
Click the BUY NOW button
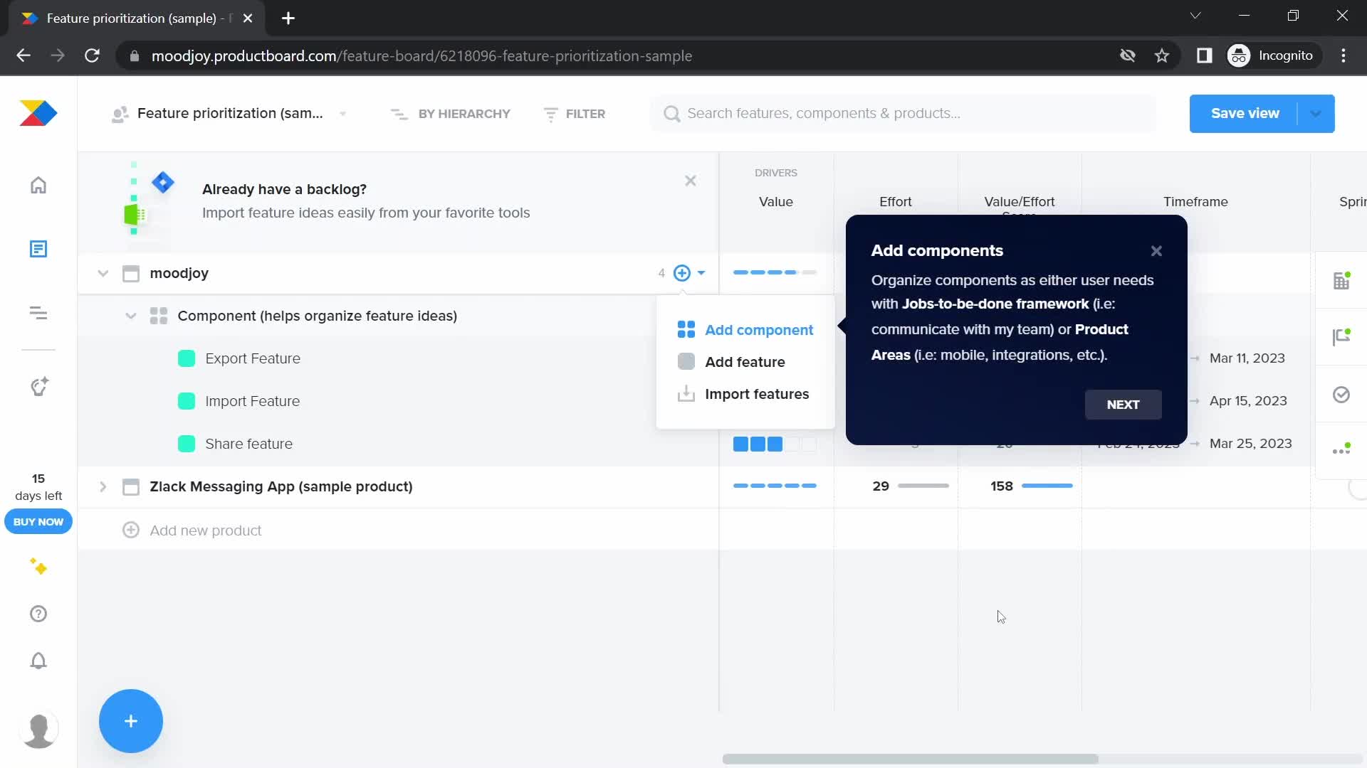tap(38, 522)
